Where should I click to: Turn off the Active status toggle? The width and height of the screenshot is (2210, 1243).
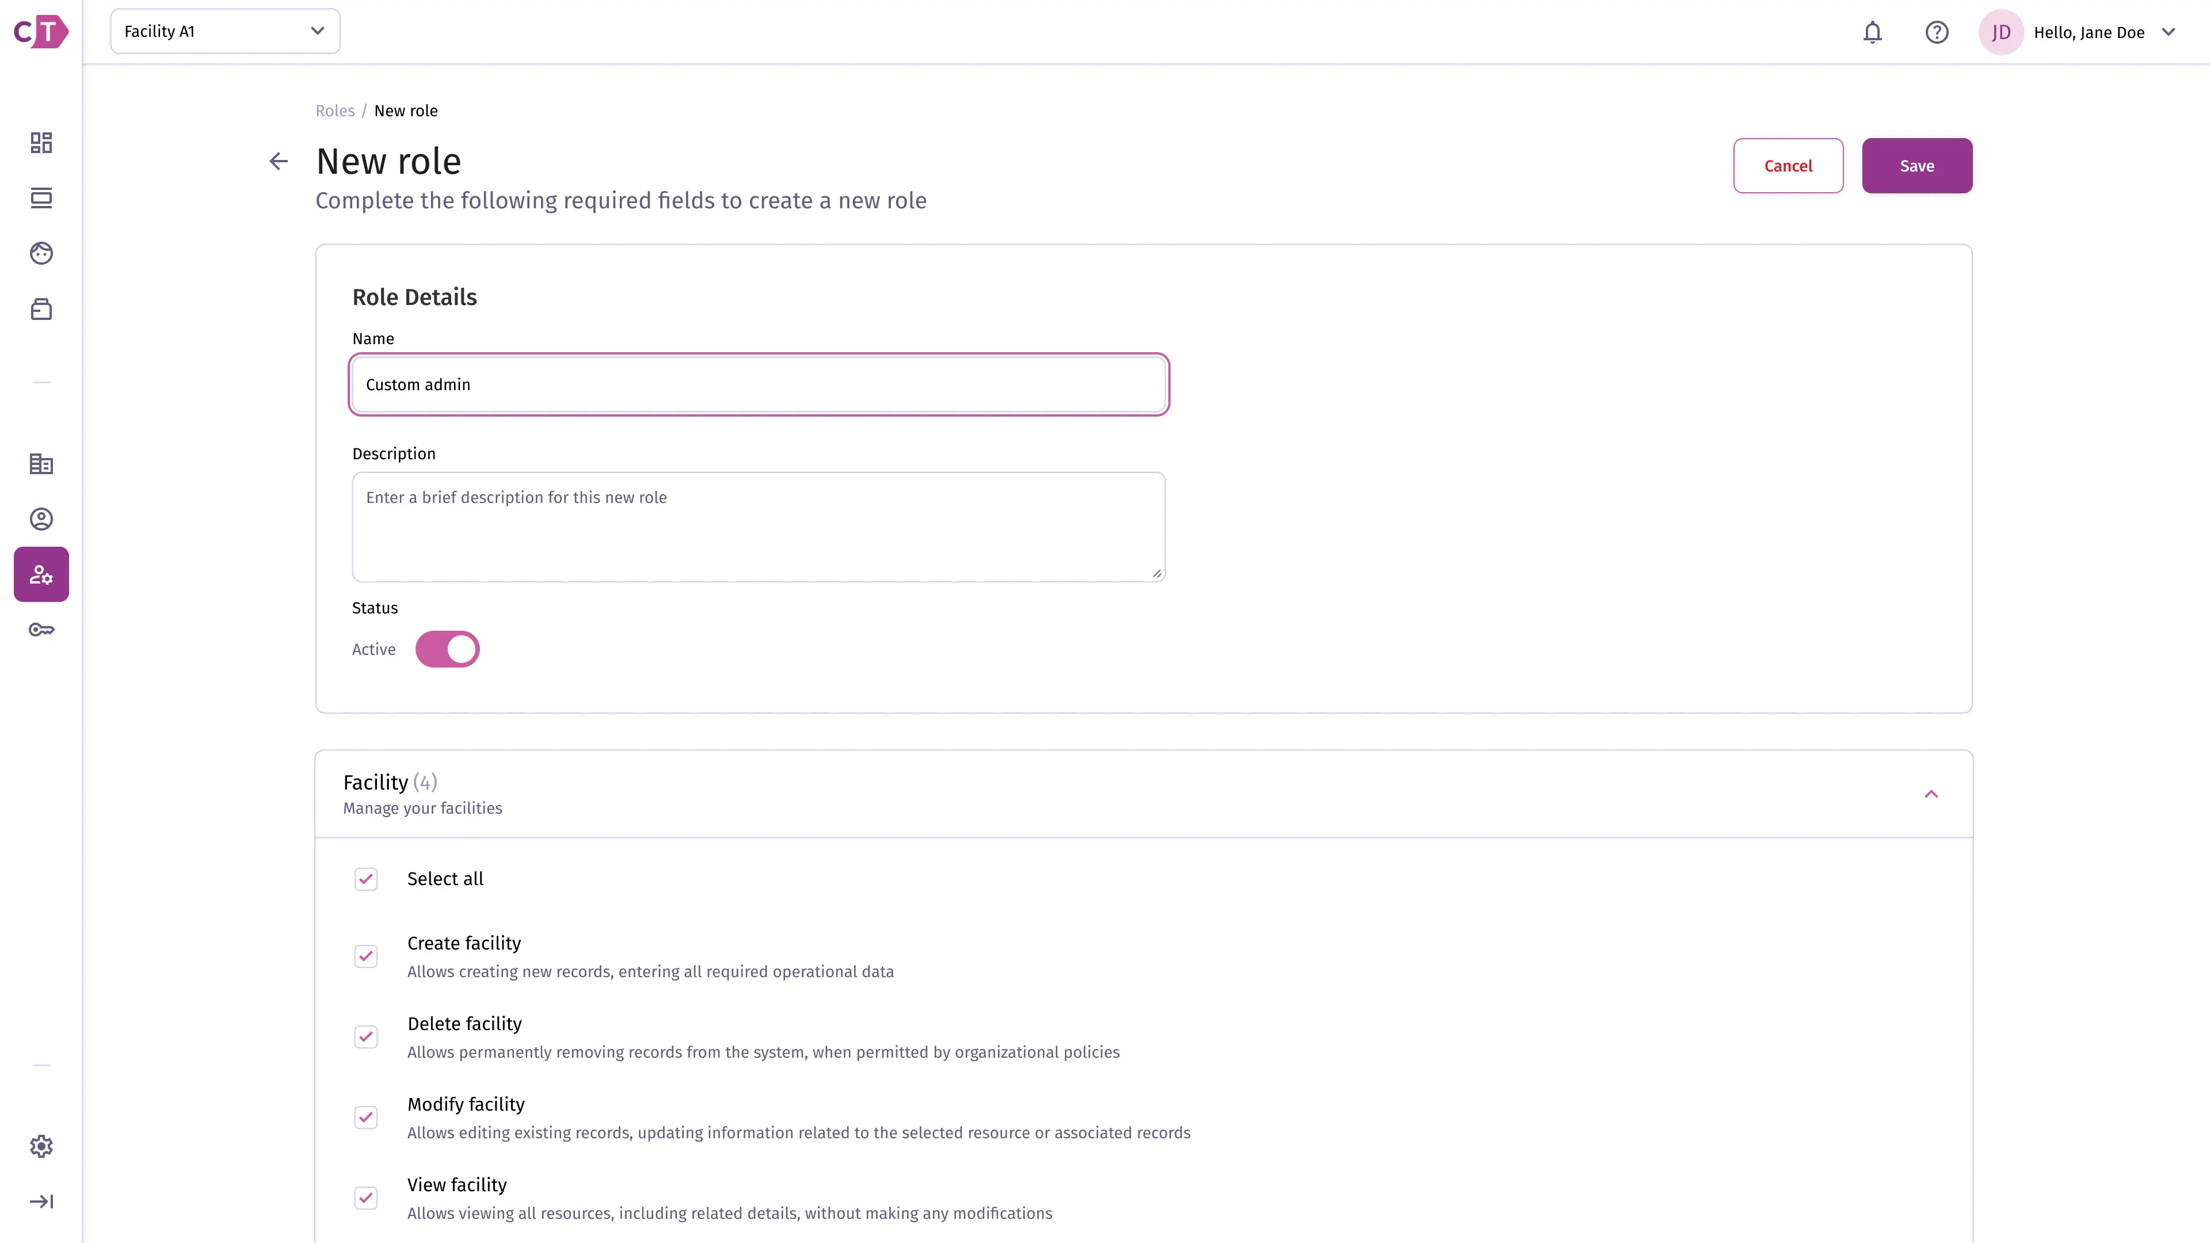(447, 649)
